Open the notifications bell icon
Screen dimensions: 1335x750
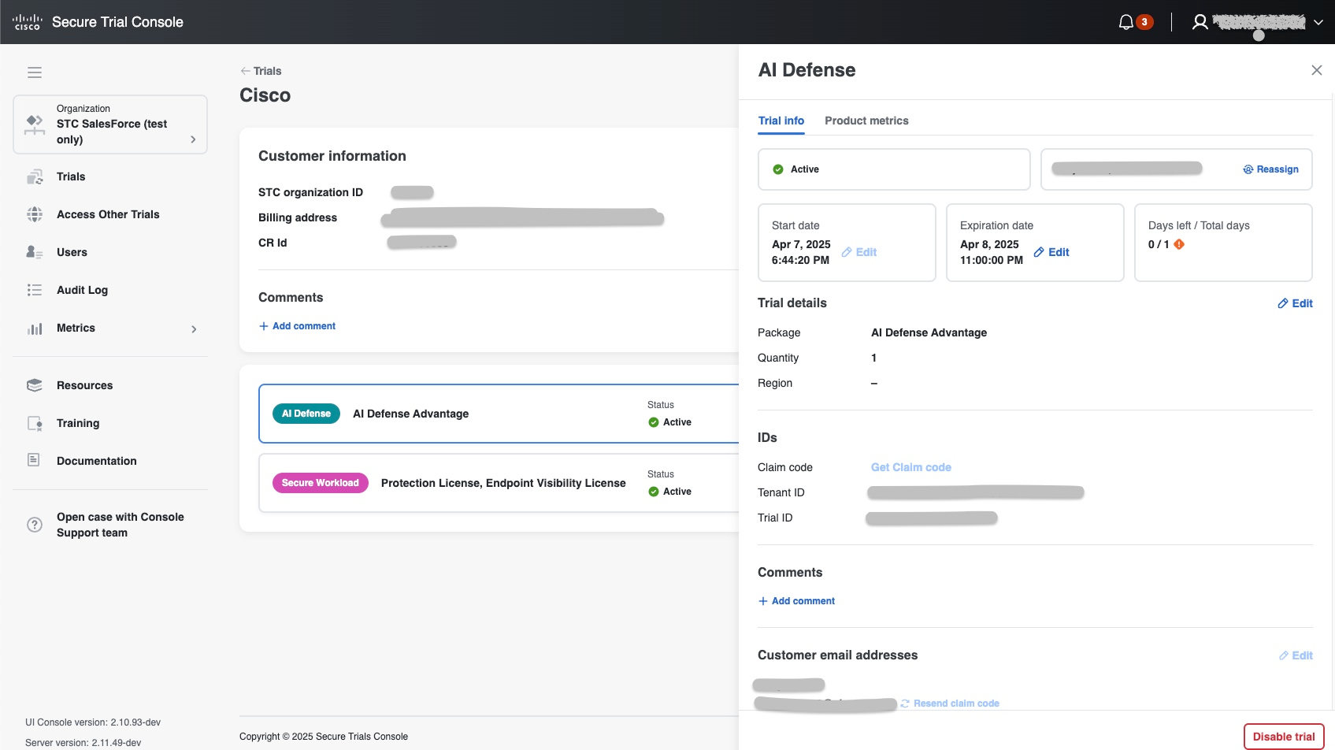(x=1125, y=22)
